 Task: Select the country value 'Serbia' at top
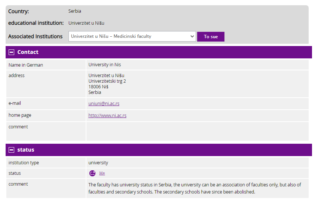(75, 11)
